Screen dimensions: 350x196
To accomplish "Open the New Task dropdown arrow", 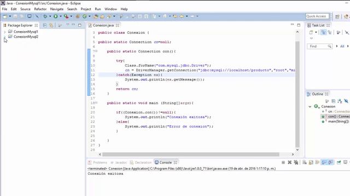I will 316,33.
